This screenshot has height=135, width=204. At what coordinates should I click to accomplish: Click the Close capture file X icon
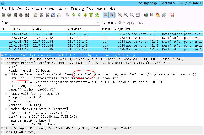(x=47, y=15)
